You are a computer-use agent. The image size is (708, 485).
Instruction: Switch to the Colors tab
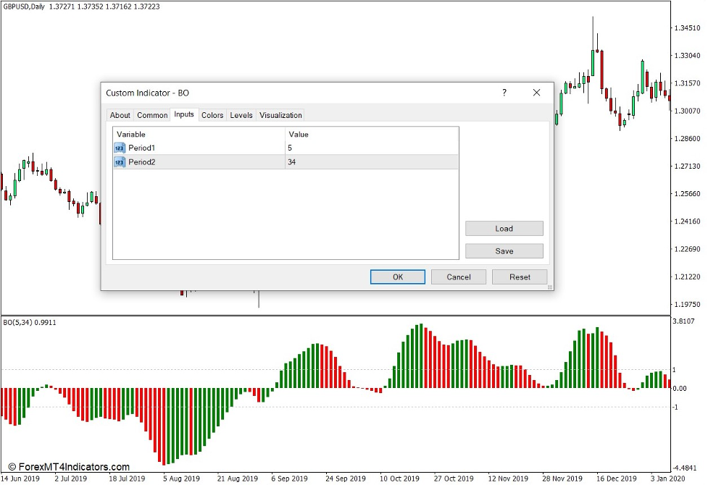[x=212, y=115]
